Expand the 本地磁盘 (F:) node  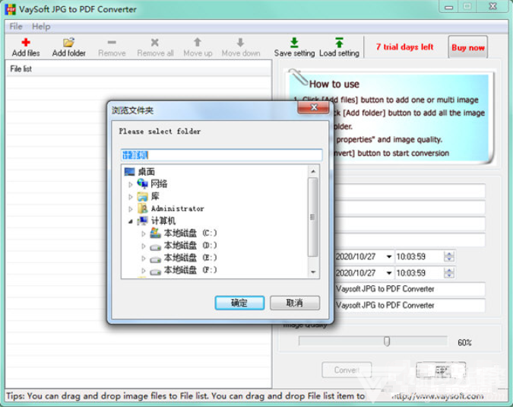(x=144, y=271)
